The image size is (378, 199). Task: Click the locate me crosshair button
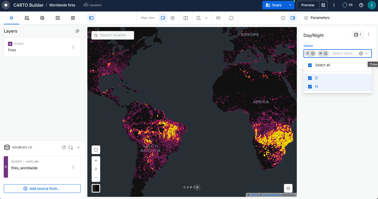(96, 150)
